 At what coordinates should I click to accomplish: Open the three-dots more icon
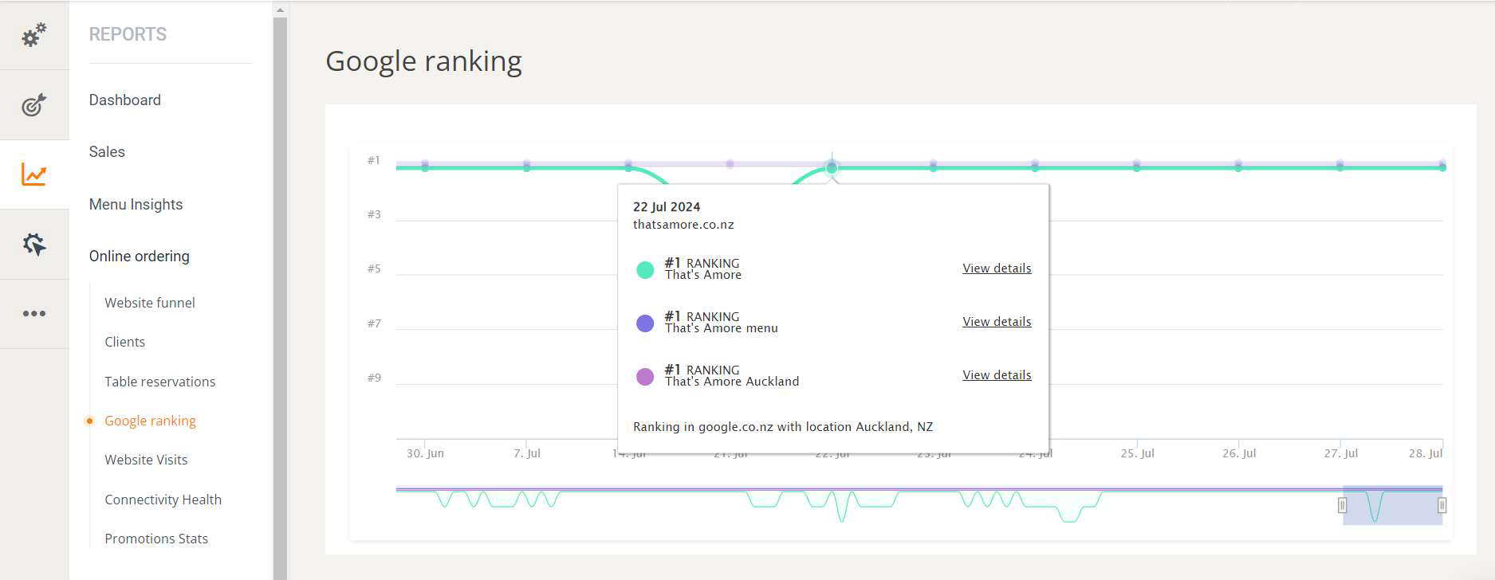coord(33,313)
